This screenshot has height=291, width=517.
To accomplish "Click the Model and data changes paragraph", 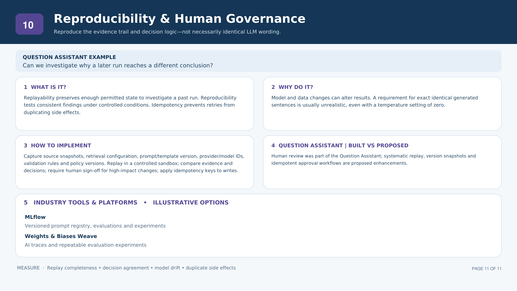I will click(x=375, y=101).
